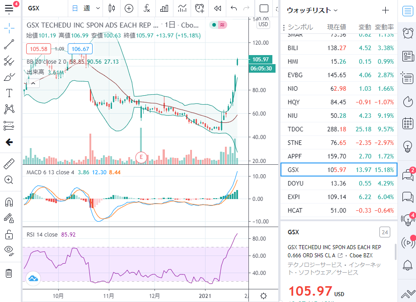Click the GSX symbol search field
The width and height of the screenshot is (416, 302).
pos(45,9)
